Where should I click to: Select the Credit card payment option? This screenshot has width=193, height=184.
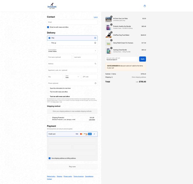coord(72,134)
